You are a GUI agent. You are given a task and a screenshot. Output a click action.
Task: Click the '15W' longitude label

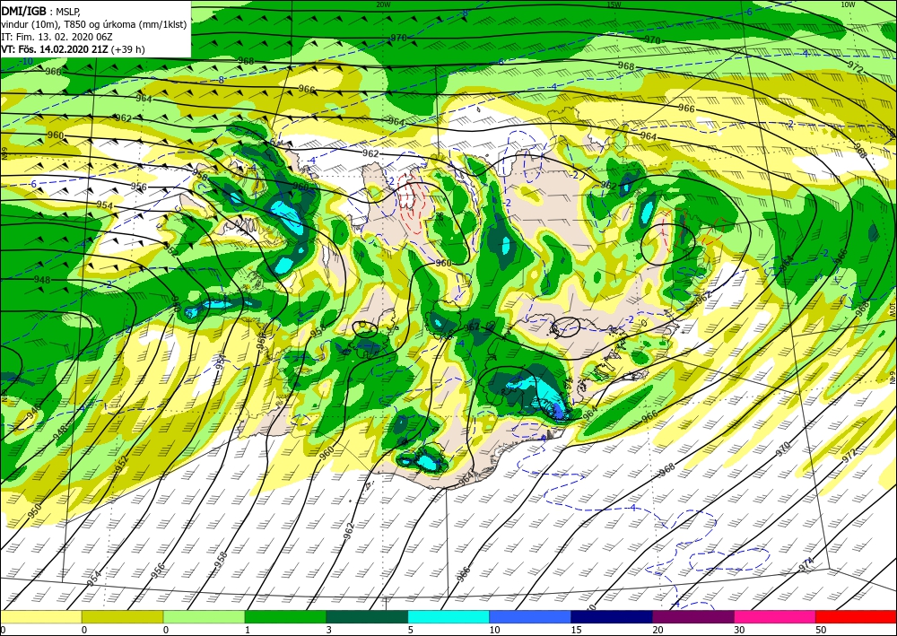click(614, 4)
